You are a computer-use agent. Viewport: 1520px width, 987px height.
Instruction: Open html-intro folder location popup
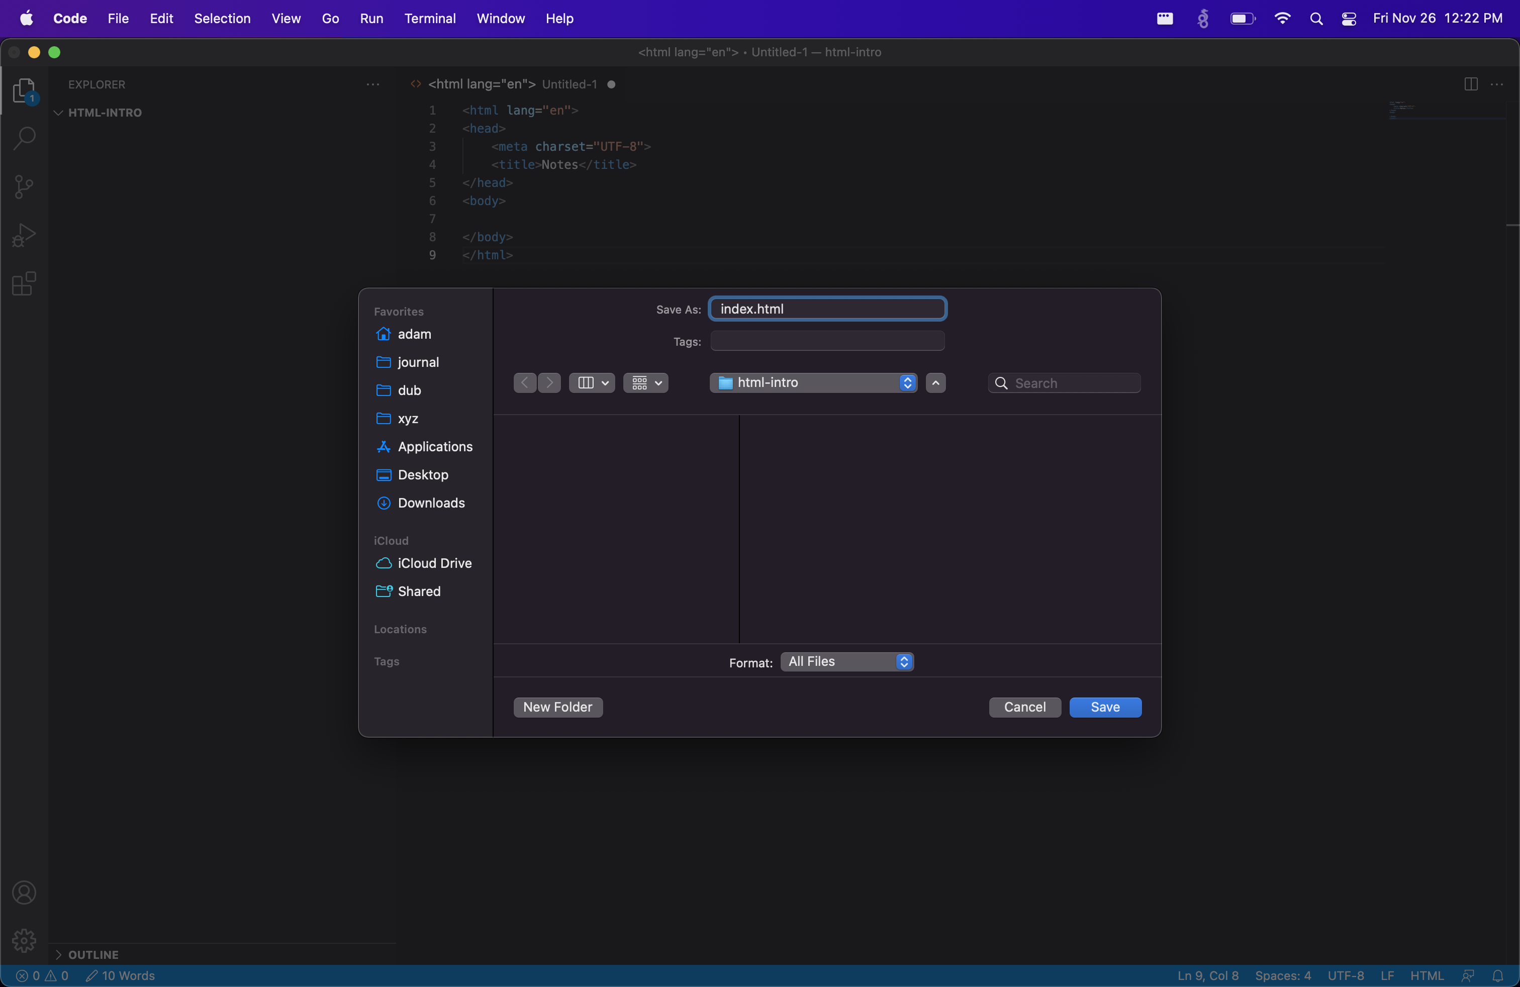coord(813,382)
